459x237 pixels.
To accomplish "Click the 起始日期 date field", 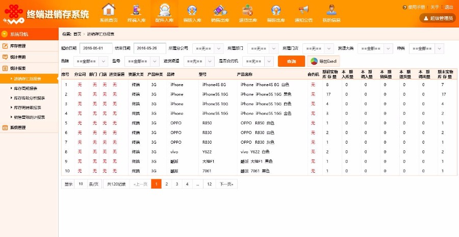I will 96,48.
